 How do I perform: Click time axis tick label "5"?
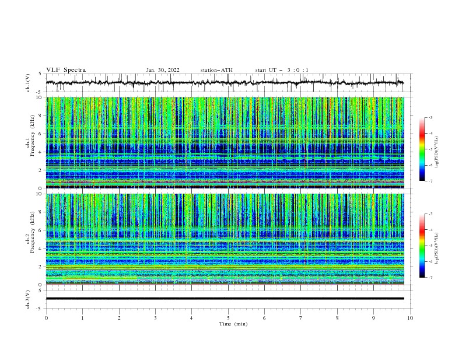click(228, 318)
